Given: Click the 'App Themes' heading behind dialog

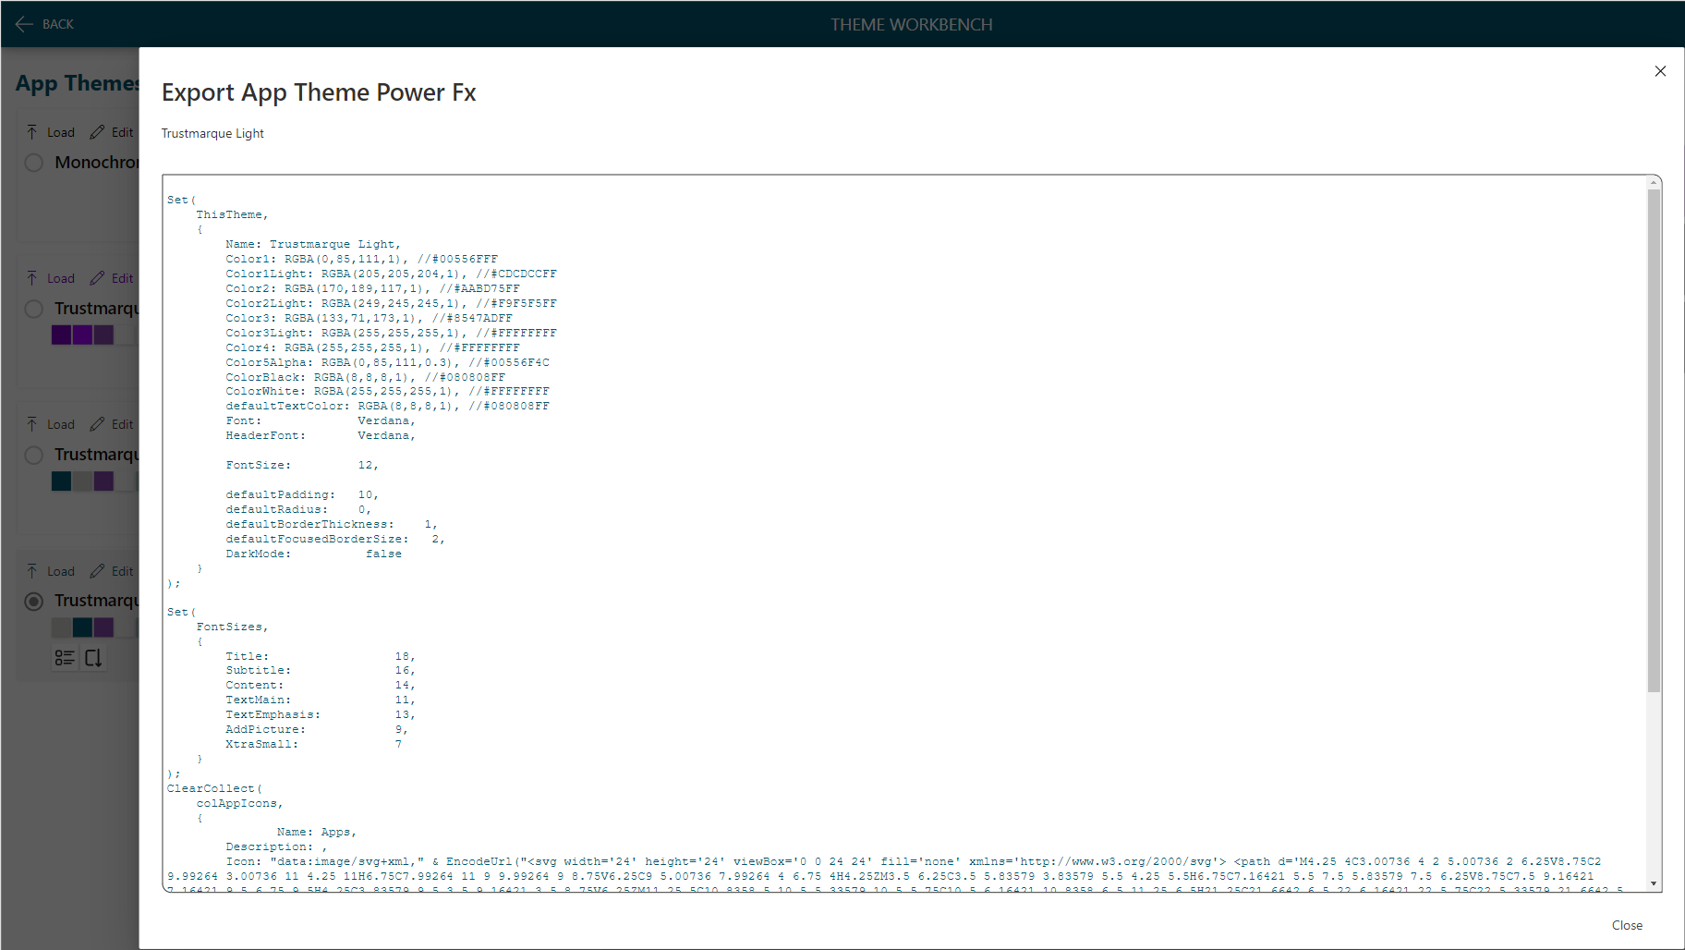Looking at the screenshot, I should pos(77,83).
